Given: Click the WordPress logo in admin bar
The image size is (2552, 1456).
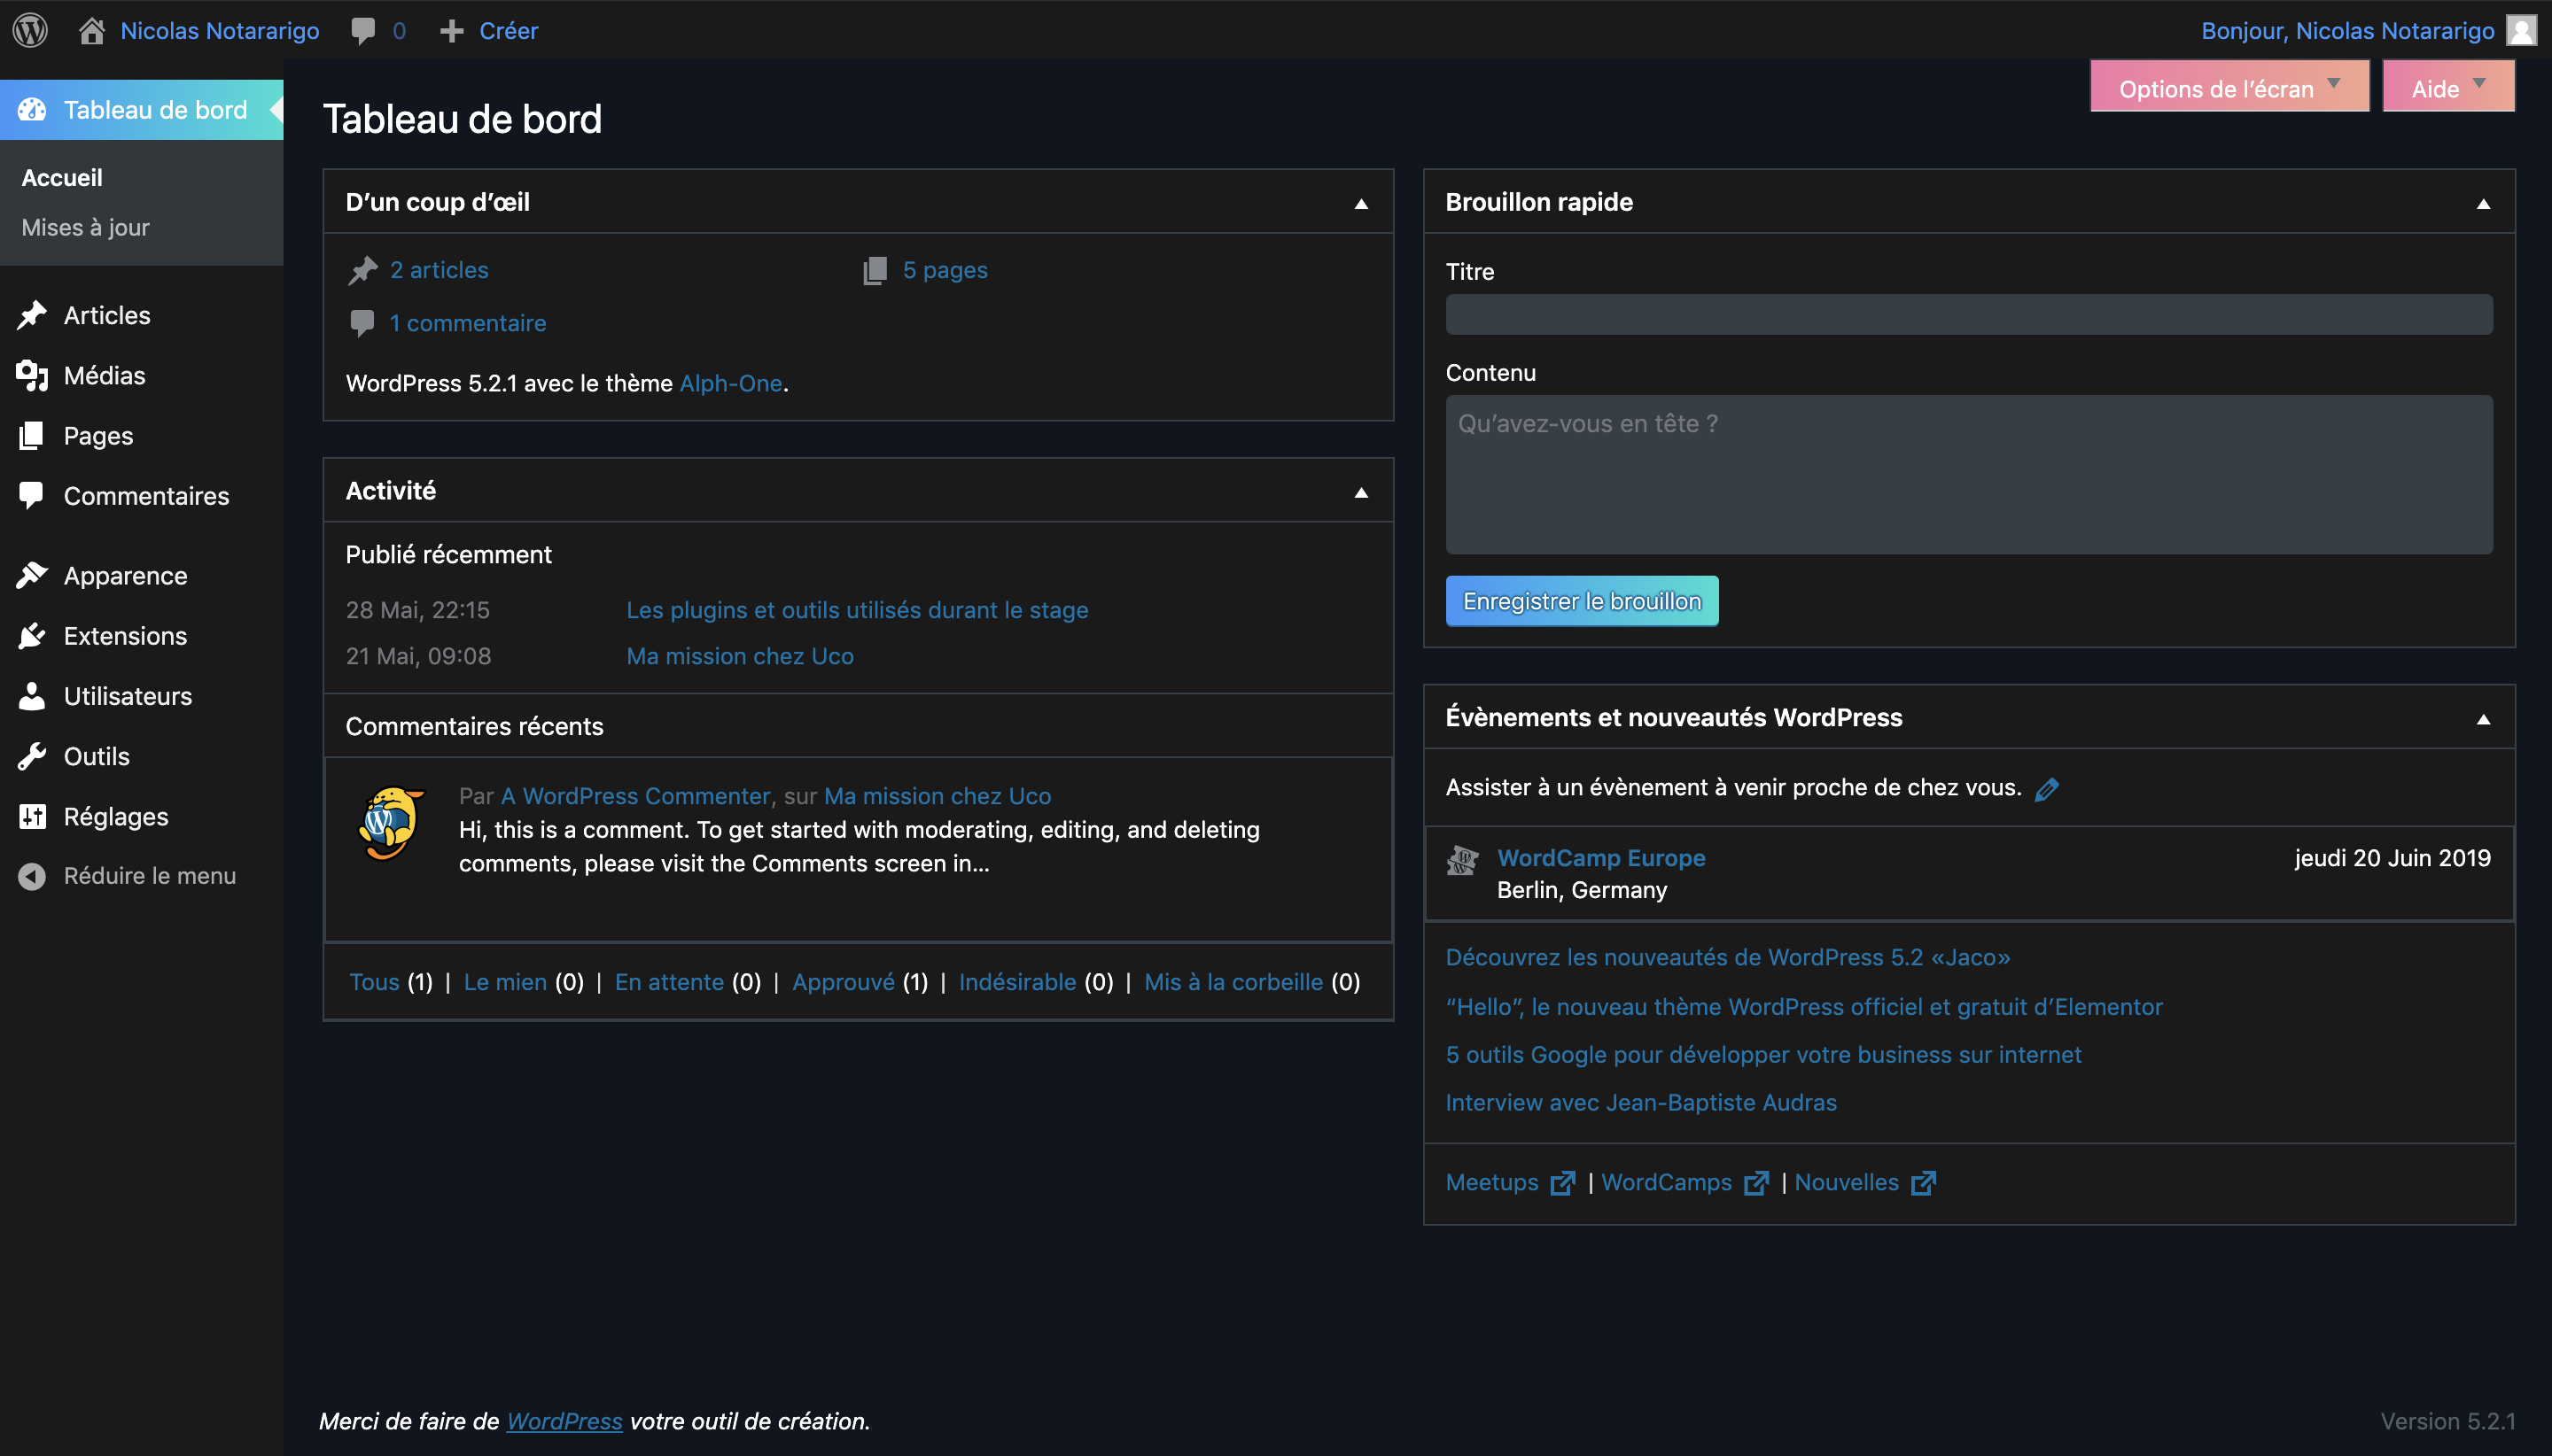Looking at the screenshot, I should point(30,30).
